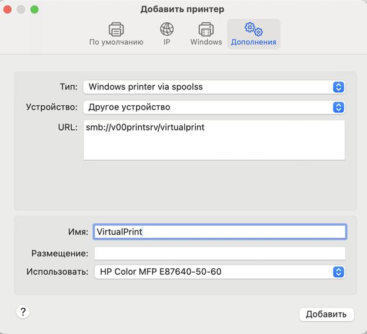Click the Добавить принтер window title
The width and height of the screenshot is (367, 334).
pyautogui.click(x=182, y=9)
